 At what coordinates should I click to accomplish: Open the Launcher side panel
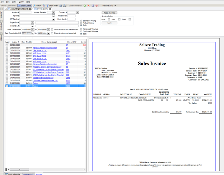pyautogui.click(x=1, y=14)
